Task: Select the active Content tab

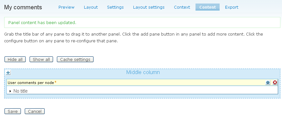Action: (x=207, y=7)
